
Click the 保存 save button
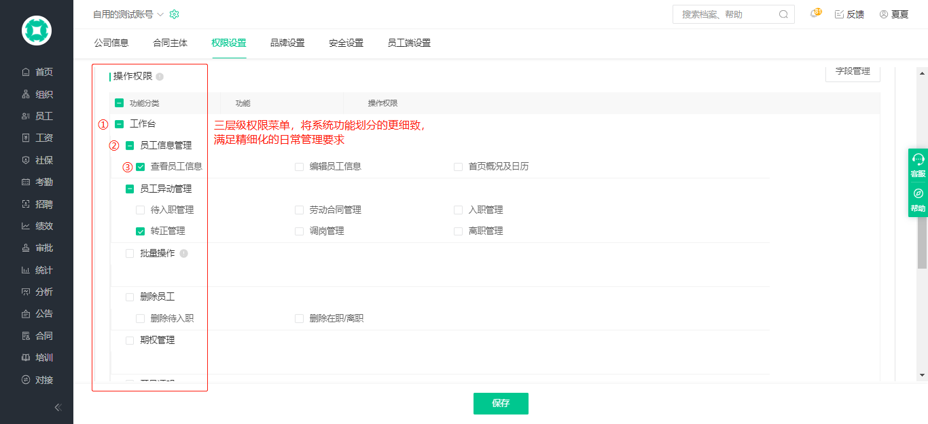click(501, 403)
